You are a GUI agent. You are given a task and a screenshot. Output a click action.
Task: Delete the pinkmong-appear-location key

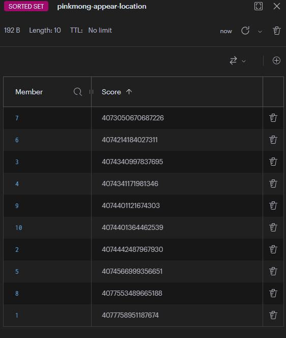click(276, 31)
